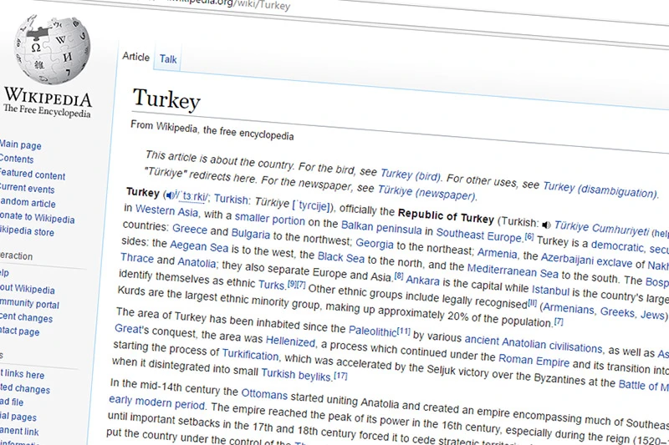Click the IPA pronunciation tɜːrki link

pyautogui.click(x=192, y=197)
